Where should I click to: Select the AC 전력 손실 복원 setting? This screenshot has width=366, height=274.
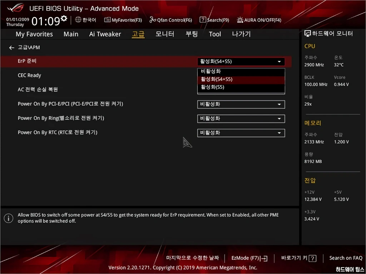pos(38,90)
